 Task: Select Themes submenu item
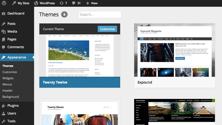click(x=8, y=66)
